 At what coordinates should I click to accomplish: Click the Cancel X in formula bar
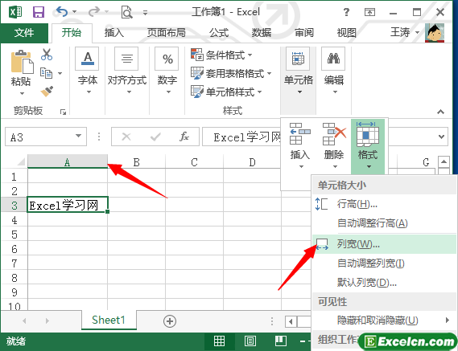(126, 137)
